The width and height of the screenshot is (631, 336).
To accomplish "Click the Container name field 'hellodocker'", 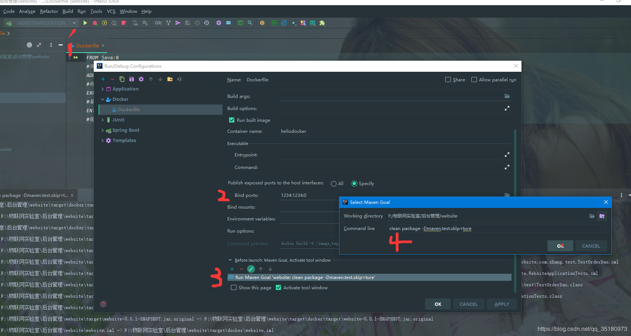I will [x=395, y=131].
